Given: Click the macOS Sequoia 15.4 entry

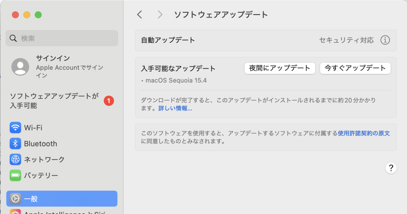Looking at the screenshot, I should coord(176,80).
